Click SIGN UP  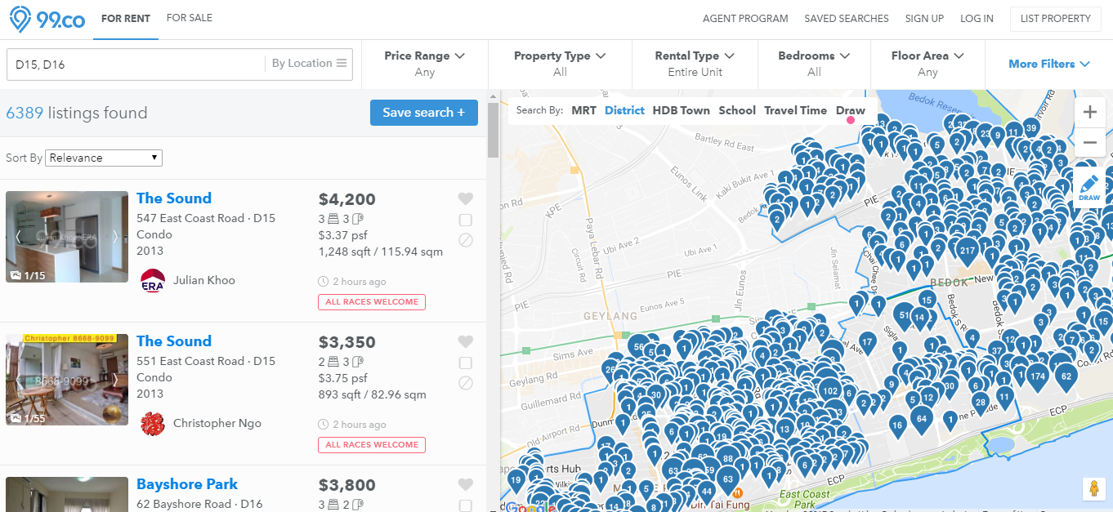click(924, 19)
